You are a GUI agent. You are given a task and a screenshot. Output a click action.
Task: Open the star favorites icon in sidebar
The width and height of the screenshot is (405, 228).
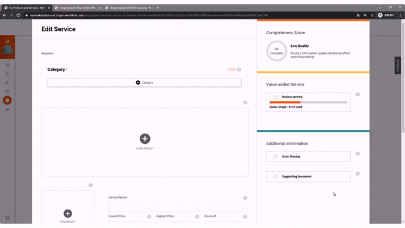pos(7,83)
